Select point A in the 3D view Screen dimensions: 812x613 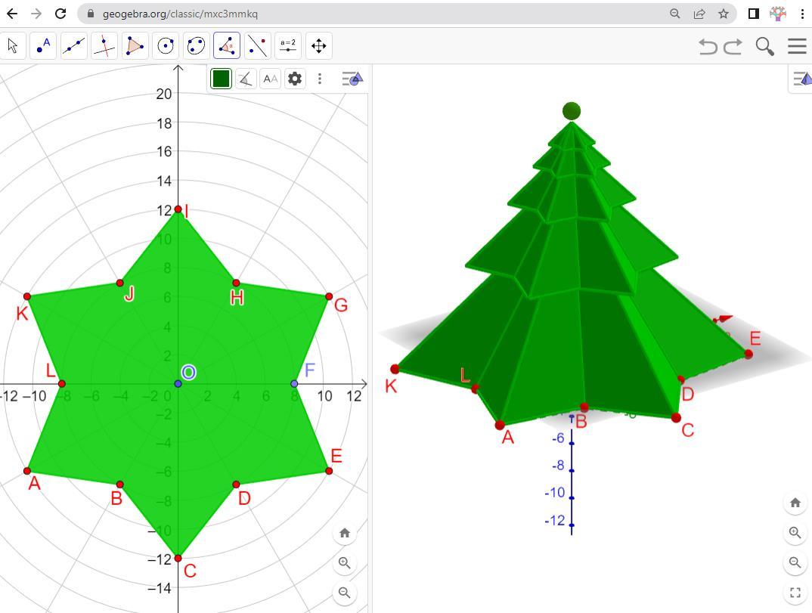click(x=500, y=425)
